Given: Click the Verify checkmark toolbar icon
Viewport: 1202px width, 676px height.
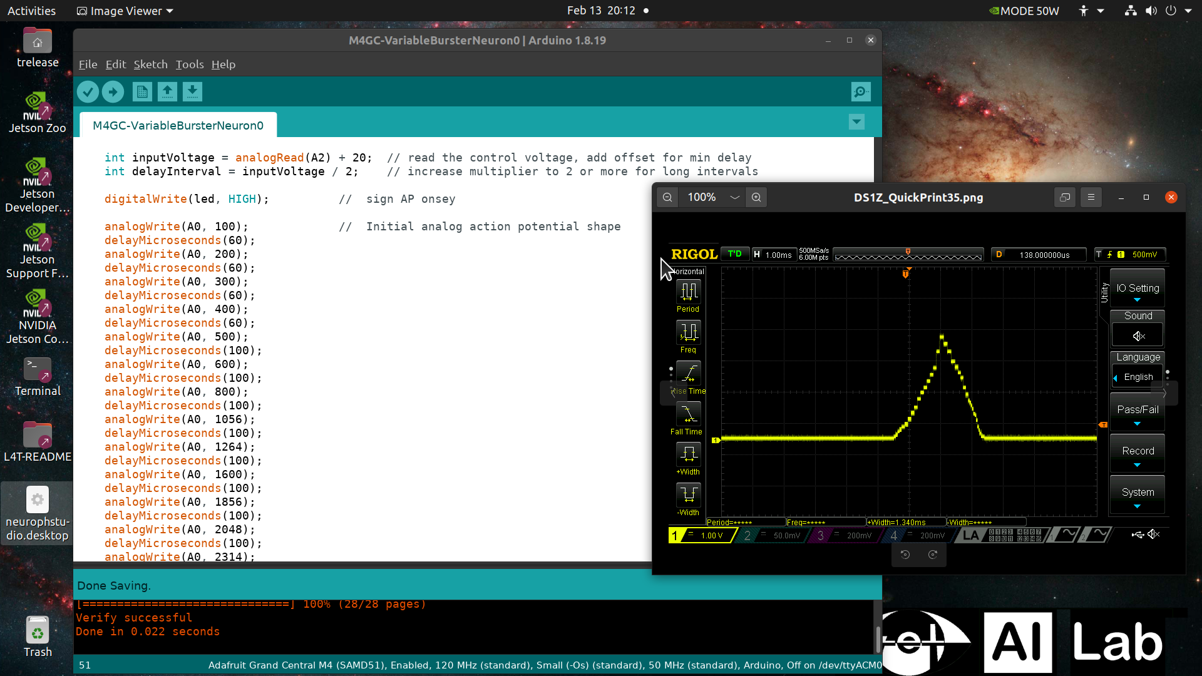Looking at the screenshot, I should coord(88,92).
